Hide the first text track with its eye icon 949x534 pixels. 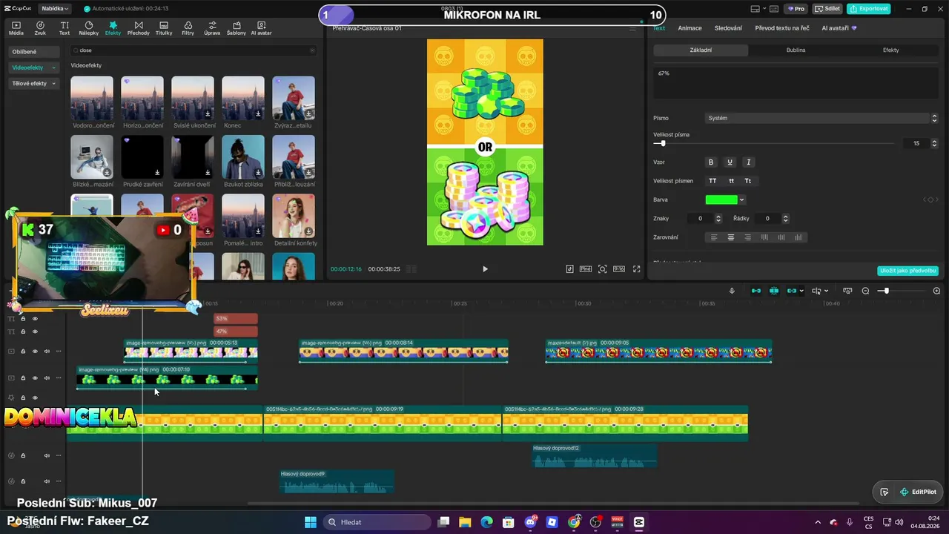click(x=35, y=319)
